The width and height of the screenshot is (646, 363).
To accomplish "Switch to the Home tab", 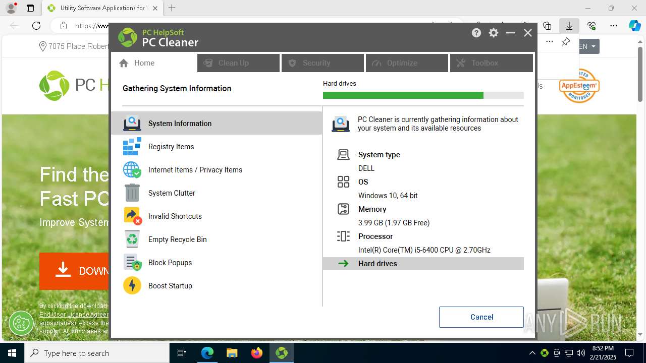I will coord(153,63).
